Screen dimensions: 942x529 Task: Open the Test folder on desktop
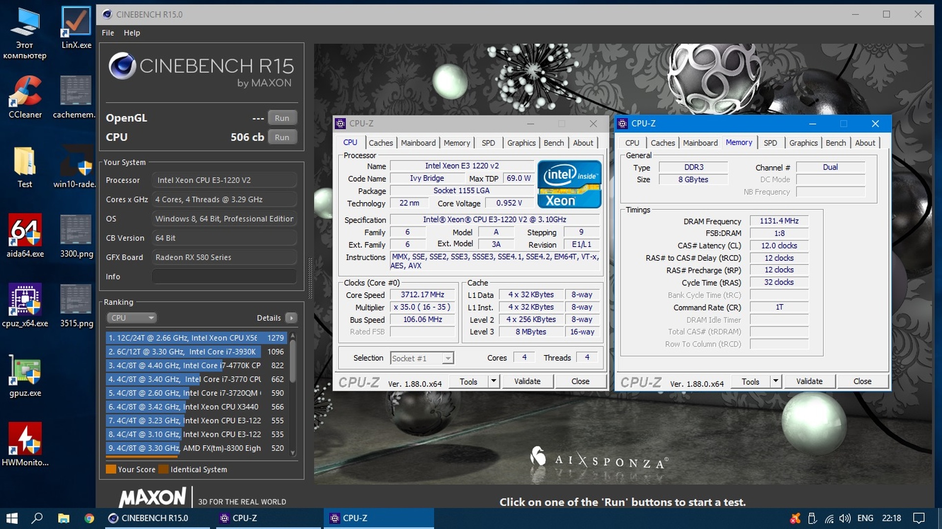[25, 167]
